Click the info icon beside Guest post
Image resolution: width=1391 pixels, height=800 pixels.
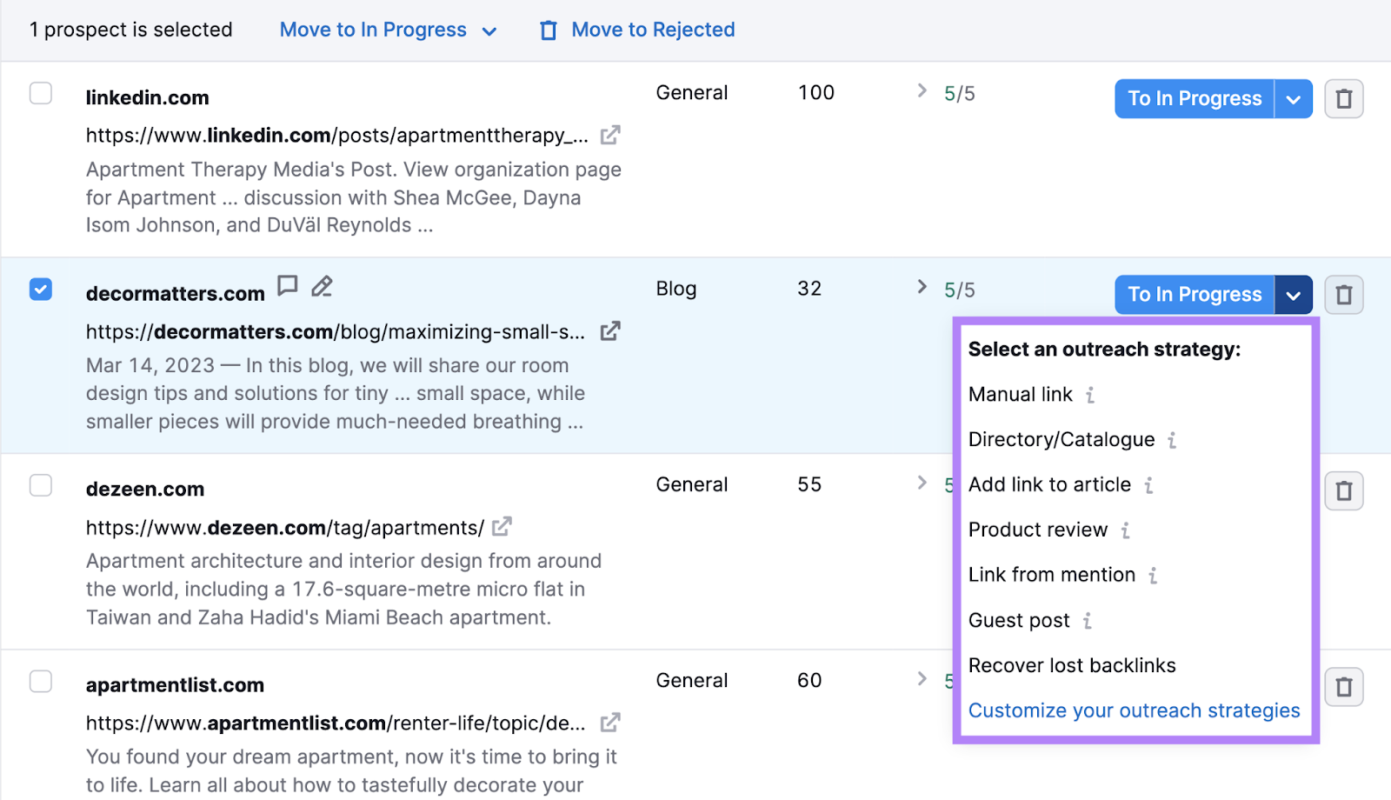pos(1088,621)
